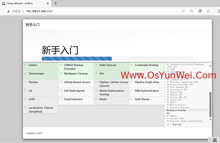Click the Git plugin spinner icon
Screen dimensions: 220x143
25,91
